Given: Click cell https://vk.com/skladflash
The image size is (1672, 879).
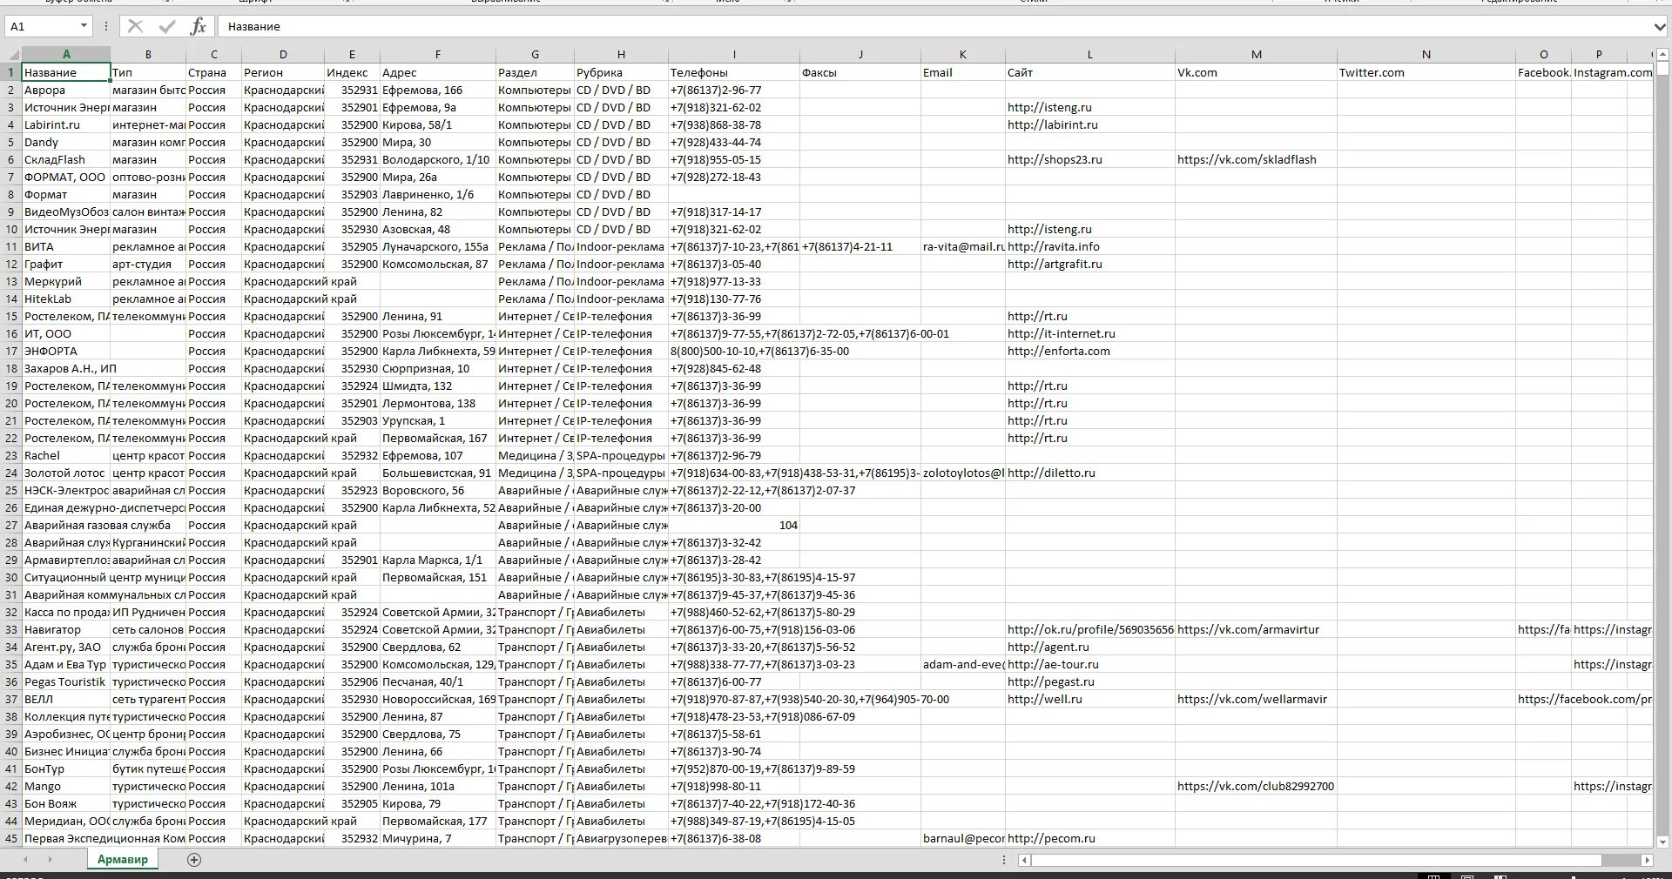Looking at the screenshot, I should click(x=1257, y=160).
